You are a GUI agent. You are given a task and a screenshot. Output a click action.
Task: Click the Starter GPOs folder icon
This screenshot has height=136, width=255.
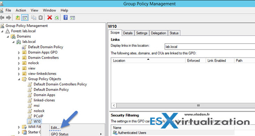click(x=24, y=132)
